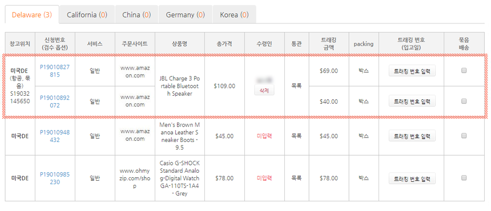This screenshot has height=211, width=491.
Task: Click 미입력 recipient text for Casio watch
Action: (264, 178)
